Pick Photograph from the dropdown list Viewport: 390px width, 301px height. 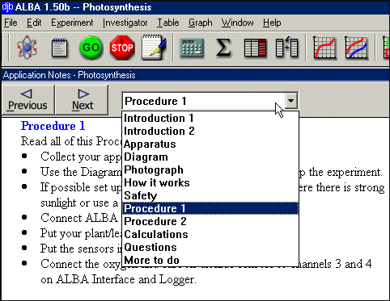click(x=210, y=169)
